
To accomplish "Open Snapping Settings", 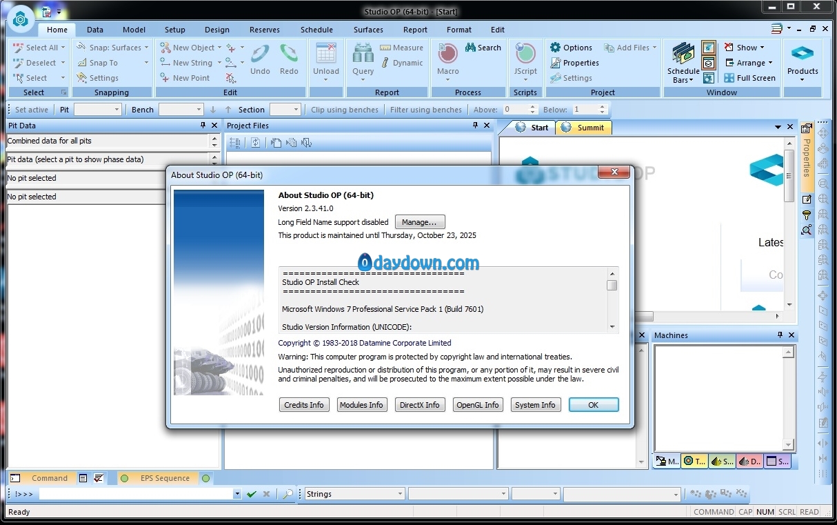I will coord(98,78).
